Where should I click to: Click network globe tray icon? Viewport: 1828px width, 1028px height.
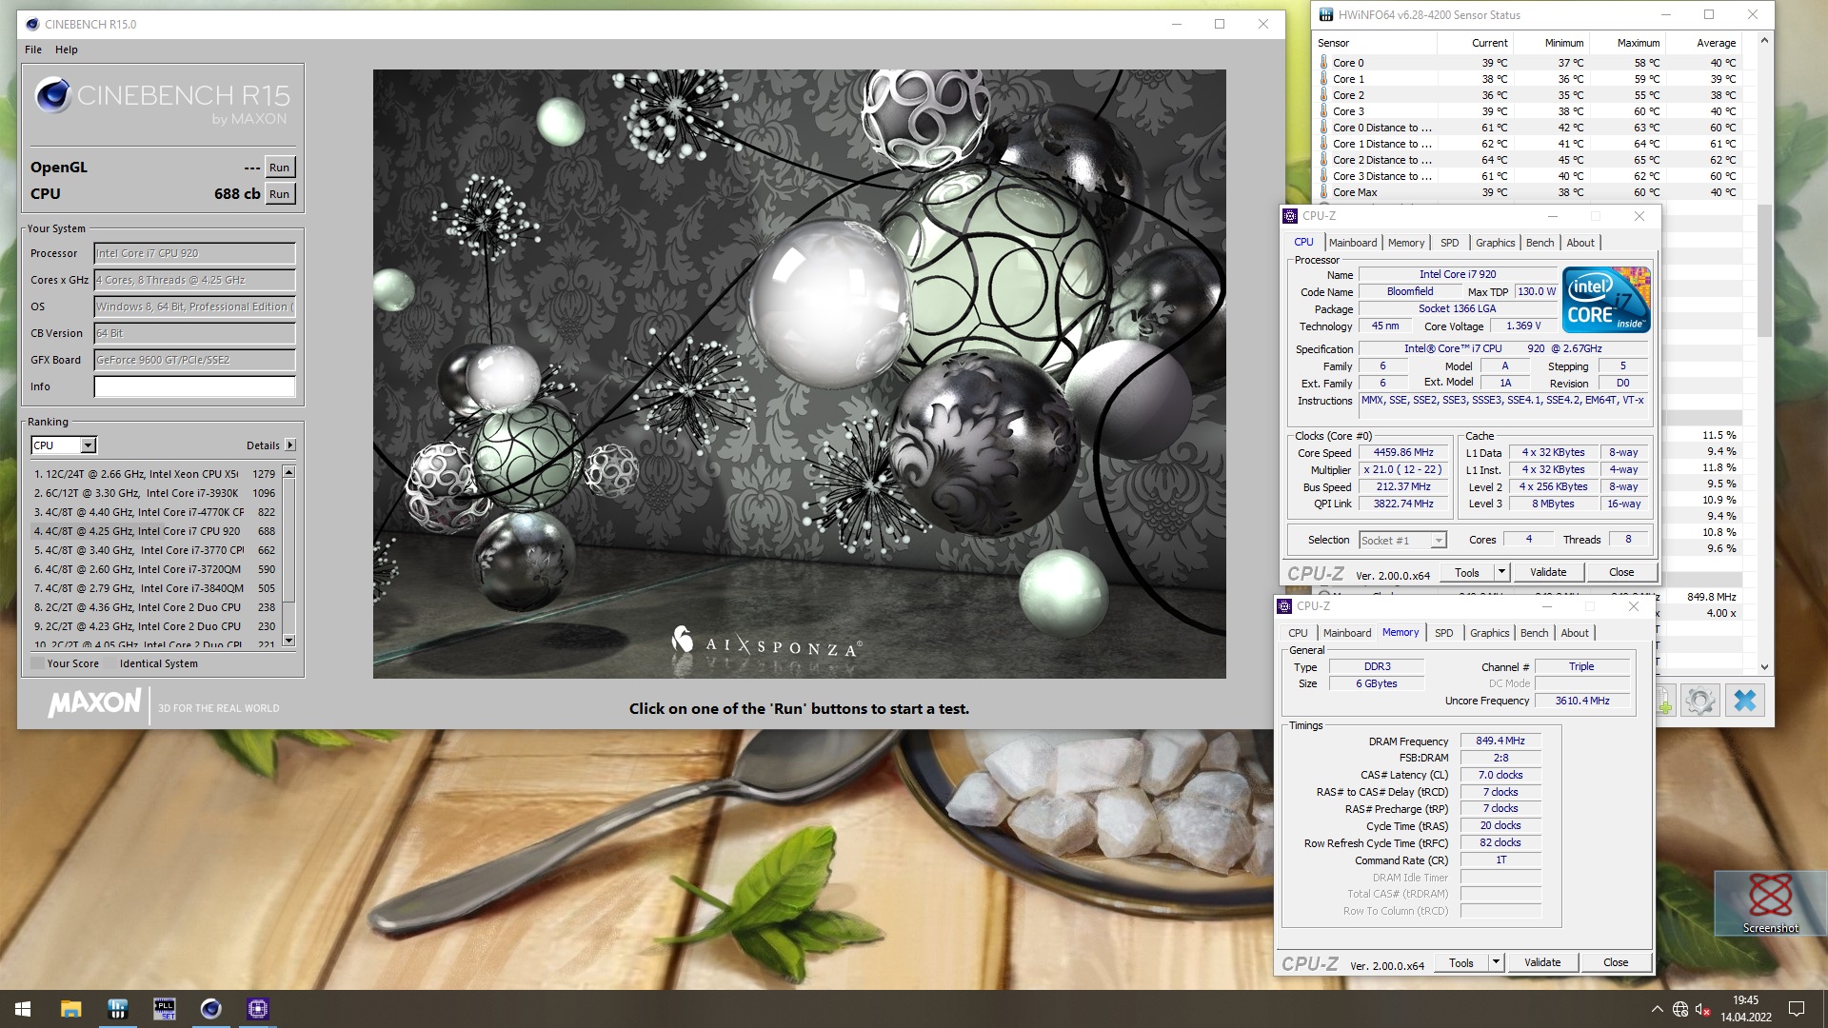1680,1009
